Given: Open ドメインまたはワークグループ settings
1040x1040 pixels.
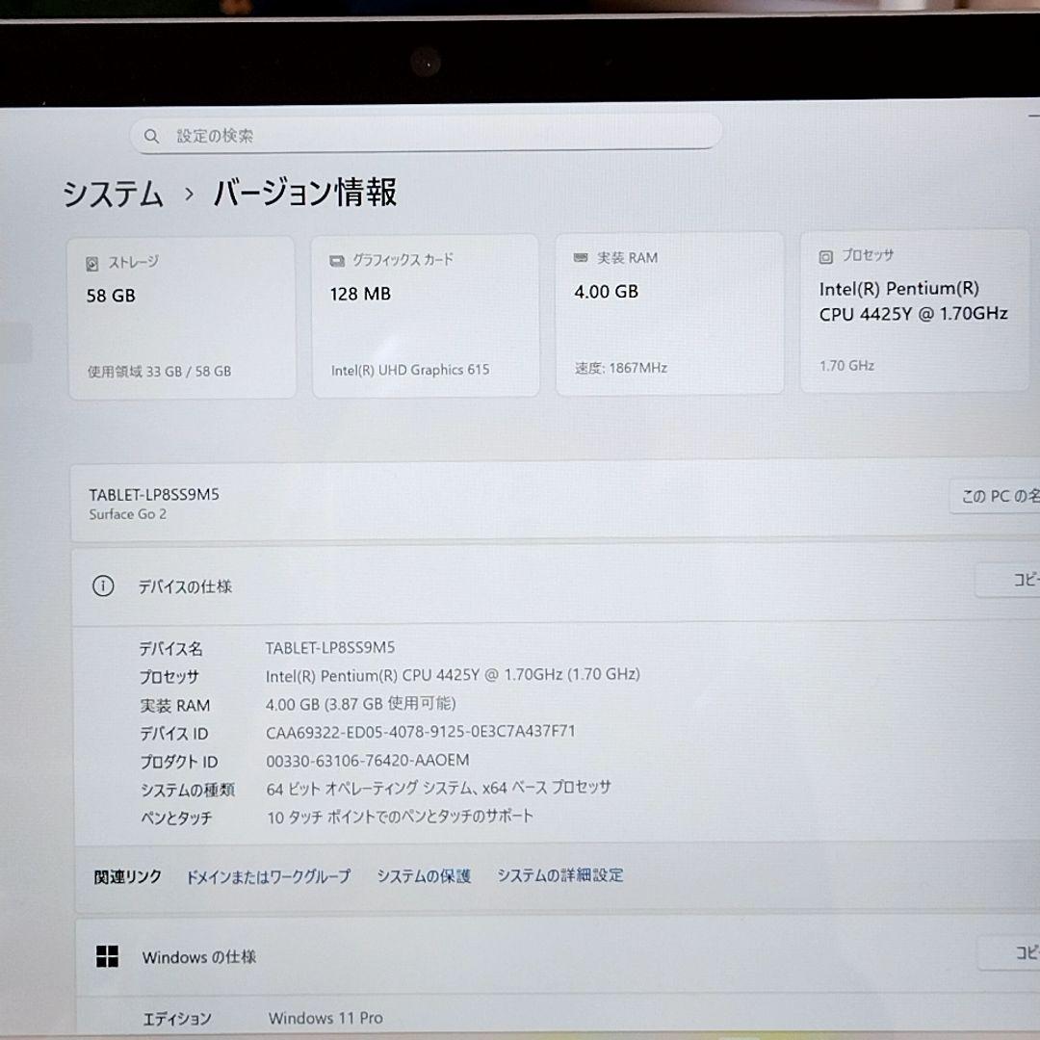Looking at the screenshot, I should (x=267, y=876).
